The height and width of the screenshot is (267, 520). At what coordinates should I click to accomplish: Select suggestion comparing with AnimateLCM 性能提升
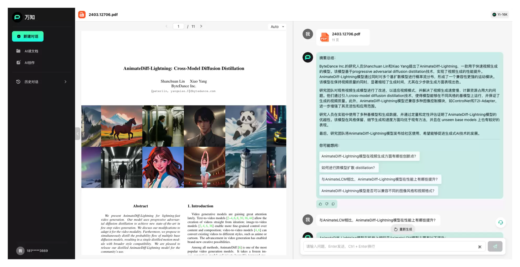[380, 179]
